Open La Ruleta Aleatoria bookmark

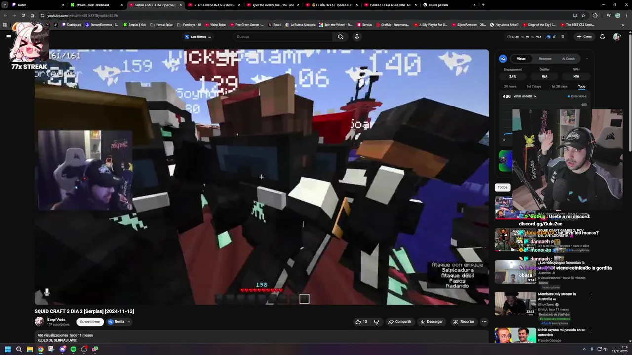(300, 24)
